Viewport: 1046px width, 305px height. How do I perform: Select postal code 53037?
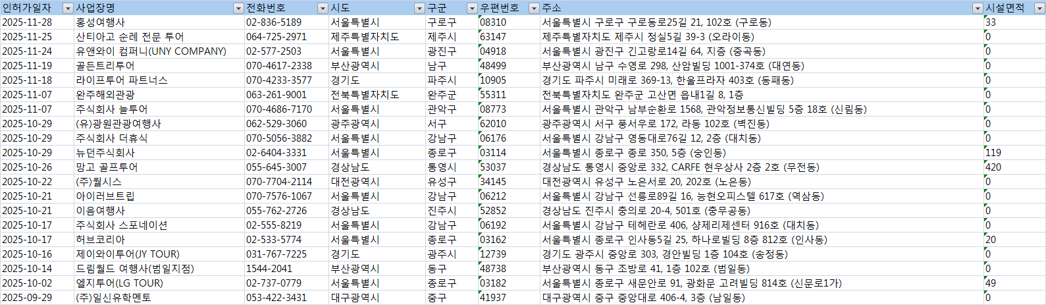509,167
